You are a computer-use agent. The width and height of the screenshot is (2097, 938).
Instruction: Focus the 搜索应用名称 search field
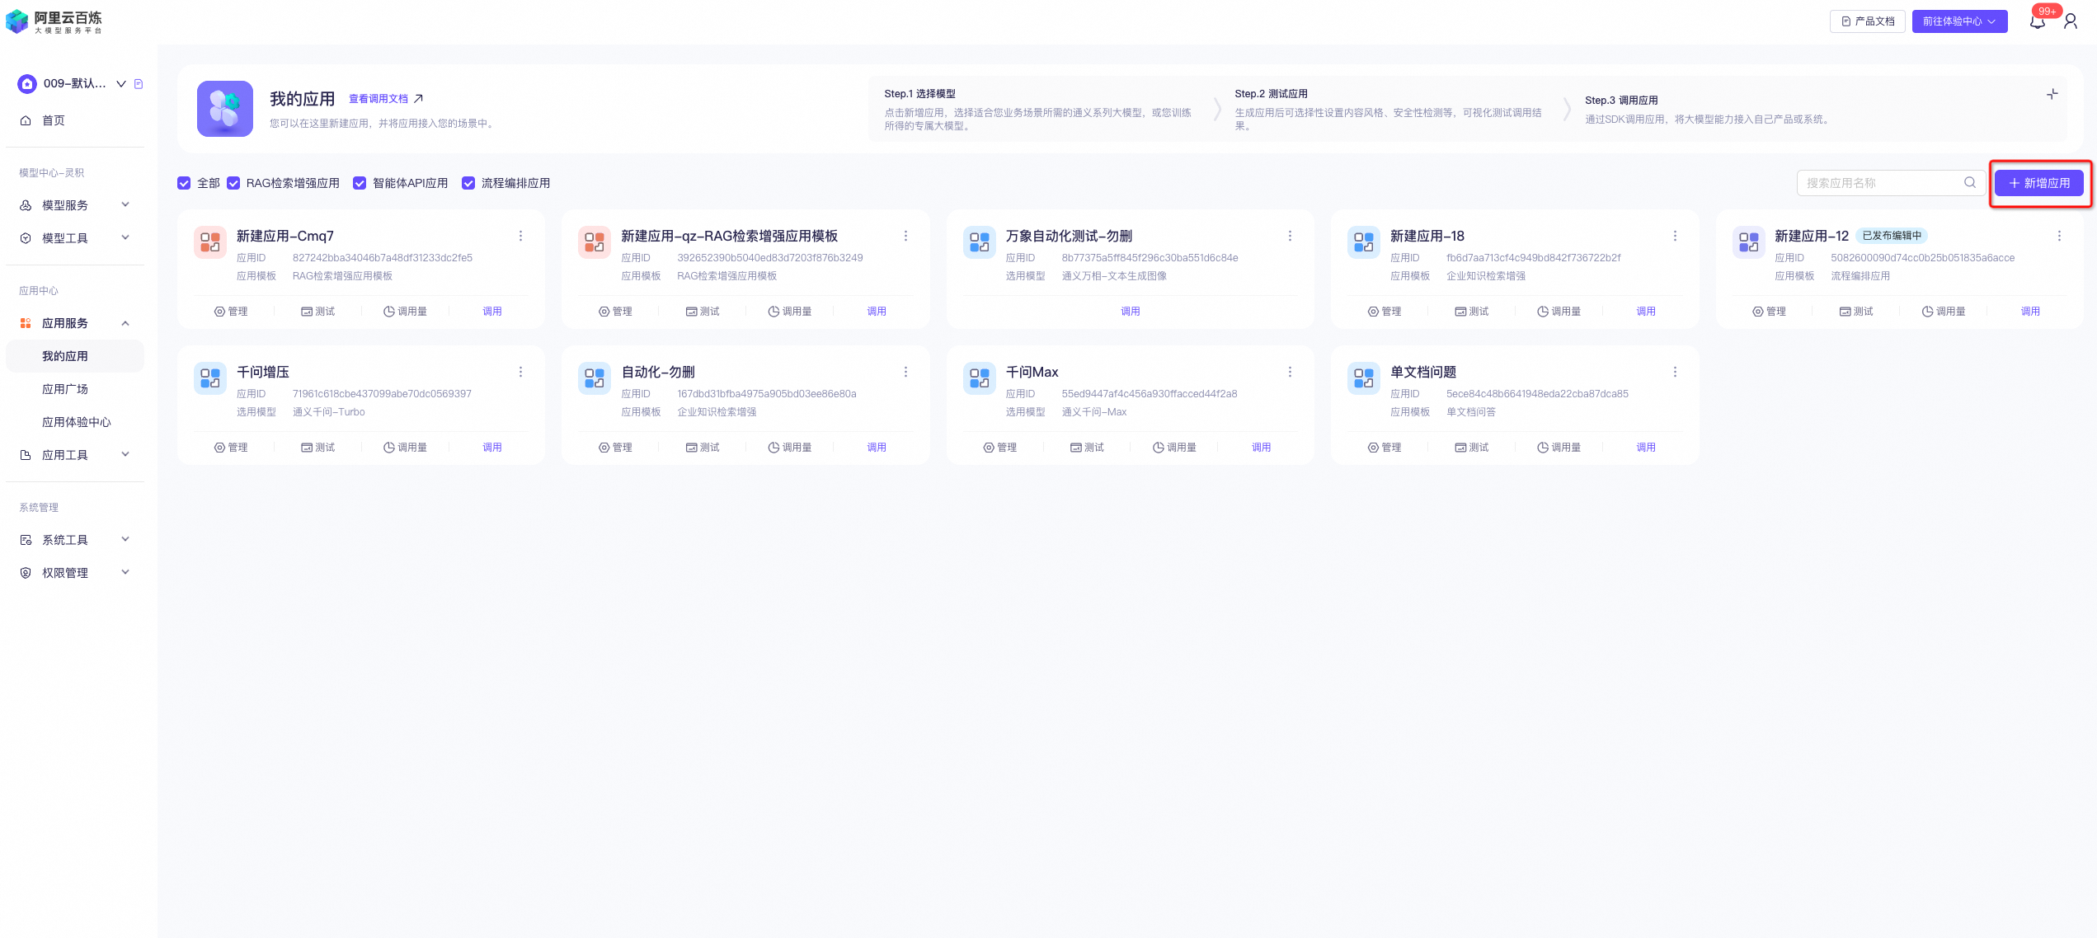click(x=1890, y=183)
